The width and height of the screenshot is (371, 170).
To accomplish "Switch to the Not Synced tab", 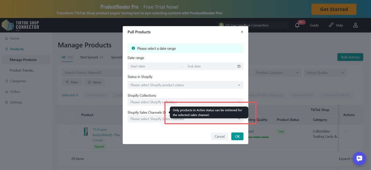I will [x=92, y=57].
